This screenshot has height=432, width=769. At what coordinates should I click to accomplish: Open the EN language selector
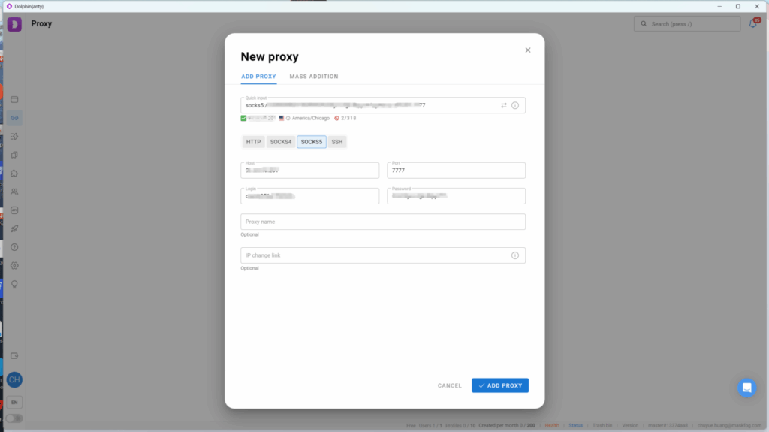[14, 403]
